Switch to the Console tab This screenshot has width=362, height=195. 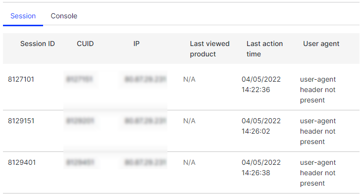(x=64, y=16)
